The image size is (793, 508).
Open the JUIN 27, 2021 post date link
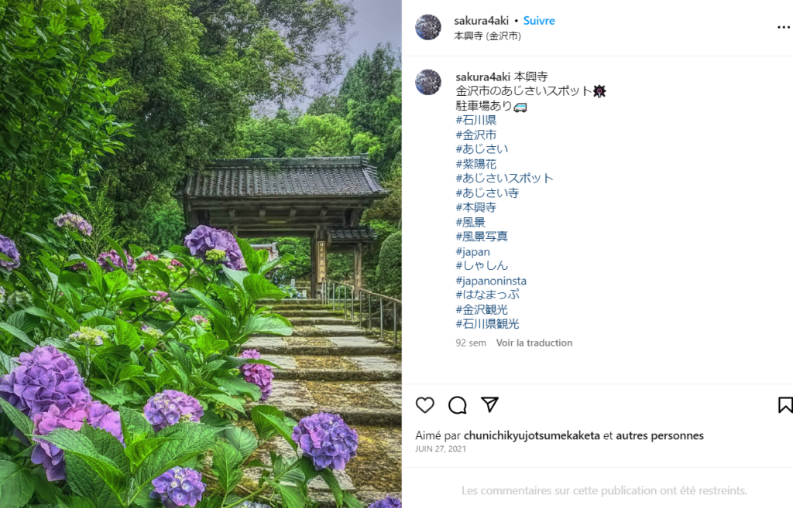[x=441, y=449]
